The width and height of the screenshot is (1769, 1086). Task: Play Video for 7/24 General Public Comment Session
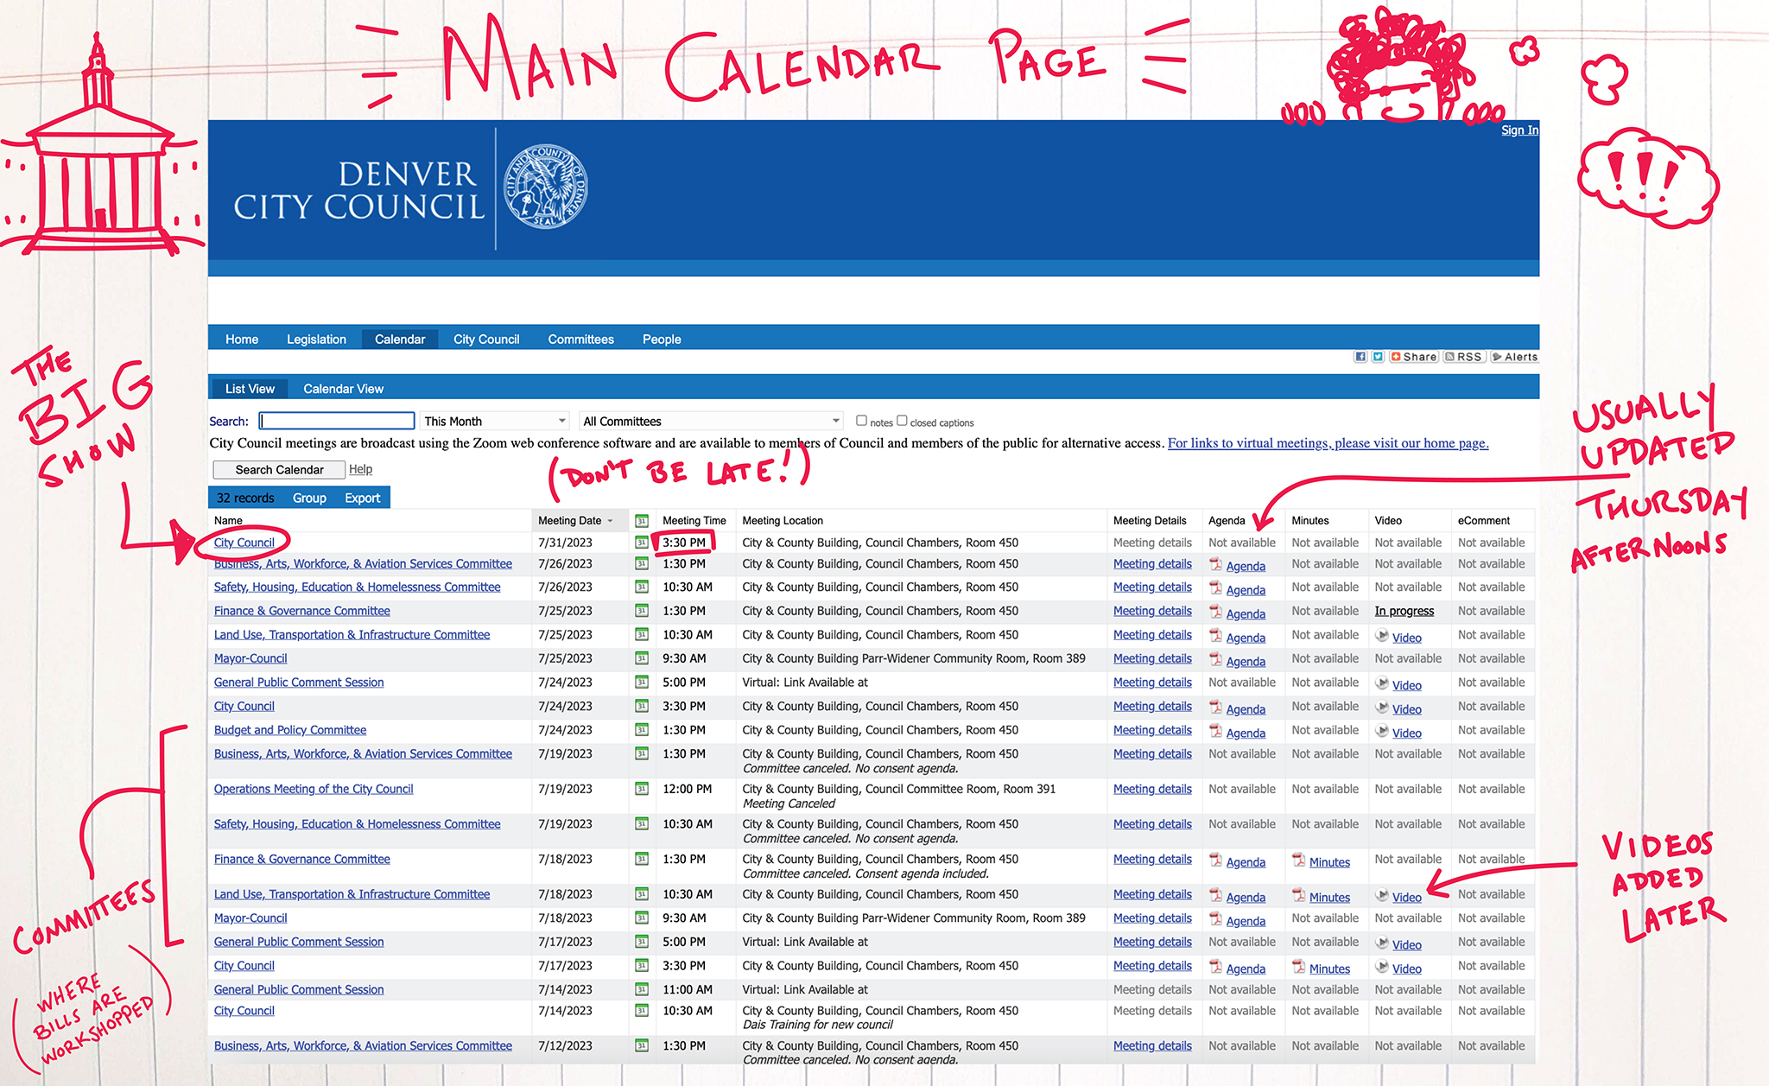pyautogui.click(x=1406, y=685)
